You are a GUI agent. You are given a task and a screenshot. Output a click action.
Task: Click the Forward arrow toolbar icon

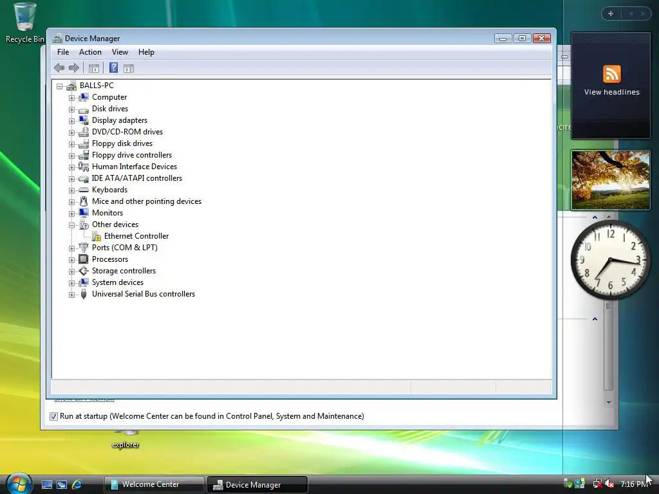click(74, 68)
